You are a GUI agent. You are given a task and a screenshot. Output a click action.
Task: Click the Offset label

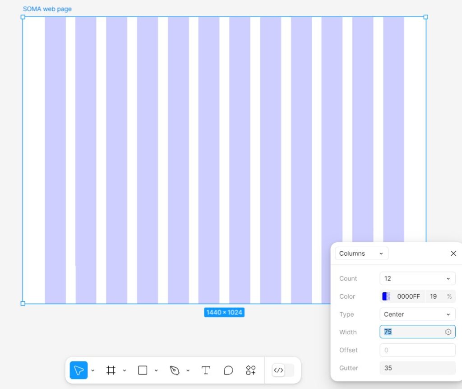click(348, 350)
